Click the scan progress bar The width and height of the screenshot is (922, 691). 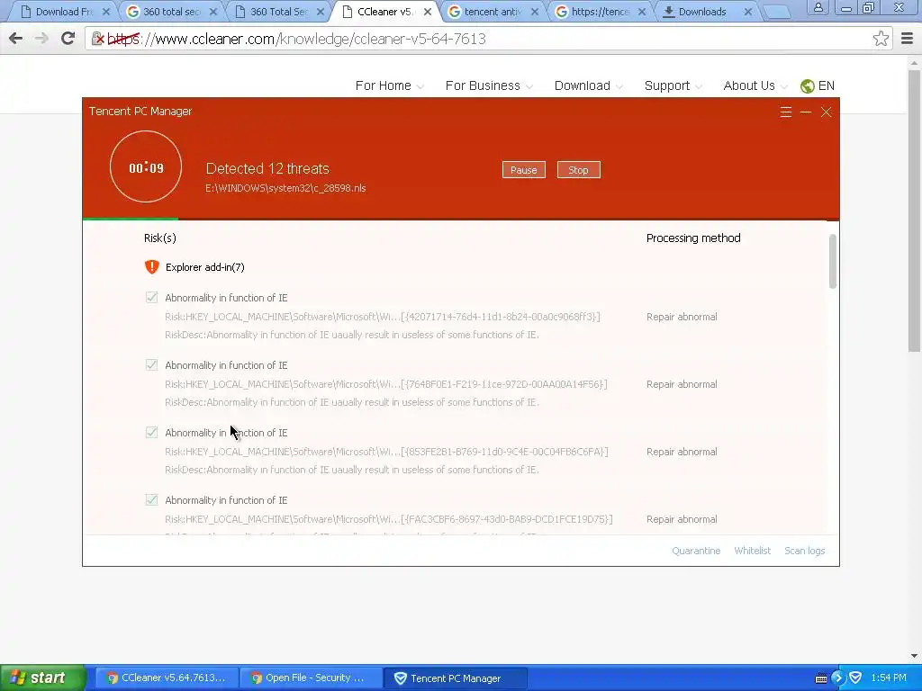click(460, 220)
